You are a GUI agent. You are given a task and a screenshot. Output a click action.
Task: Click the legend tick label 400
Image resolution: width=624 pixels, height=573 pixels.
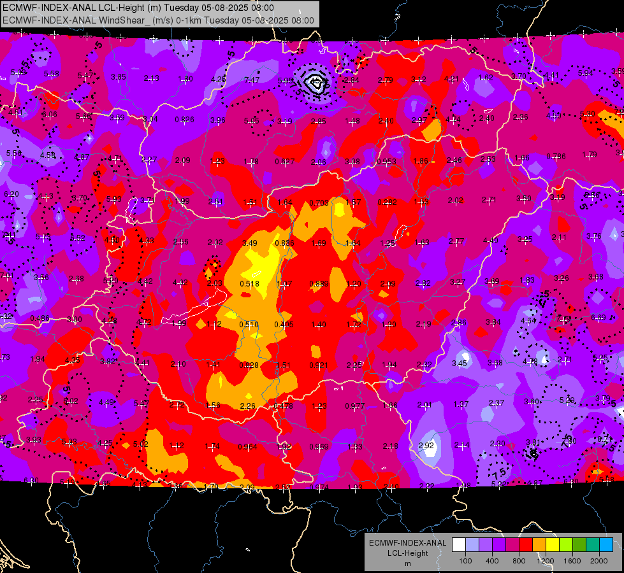492,561
